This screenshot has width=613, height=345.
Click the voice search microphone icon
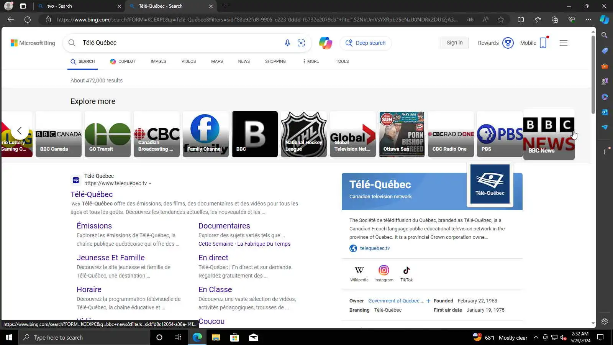[287, 43]
